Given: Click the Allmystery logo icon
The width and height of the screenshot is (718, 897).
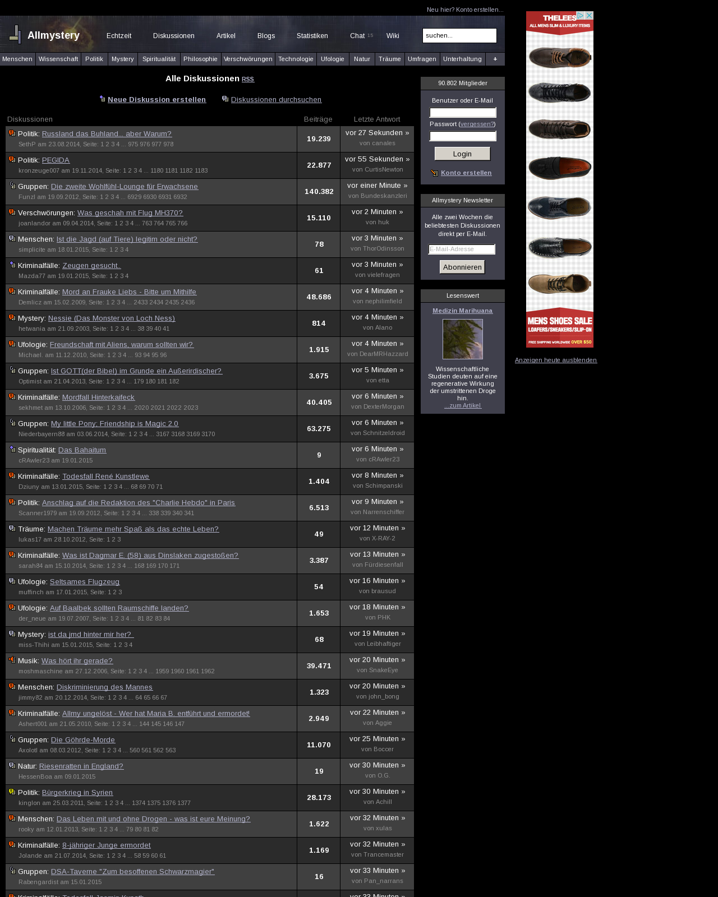Looking at the screenshot, I should (15, 35).
